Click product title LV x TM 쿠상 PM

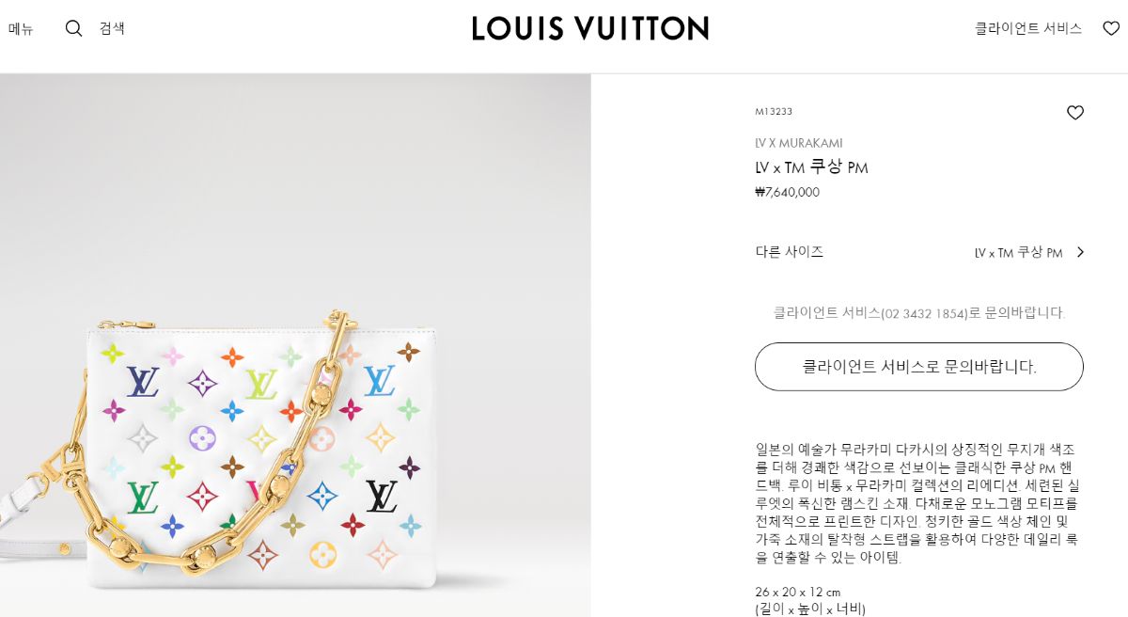[x=812, y=167]
